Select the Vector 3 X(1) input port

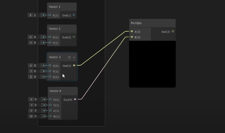click(x=50, y=65)
